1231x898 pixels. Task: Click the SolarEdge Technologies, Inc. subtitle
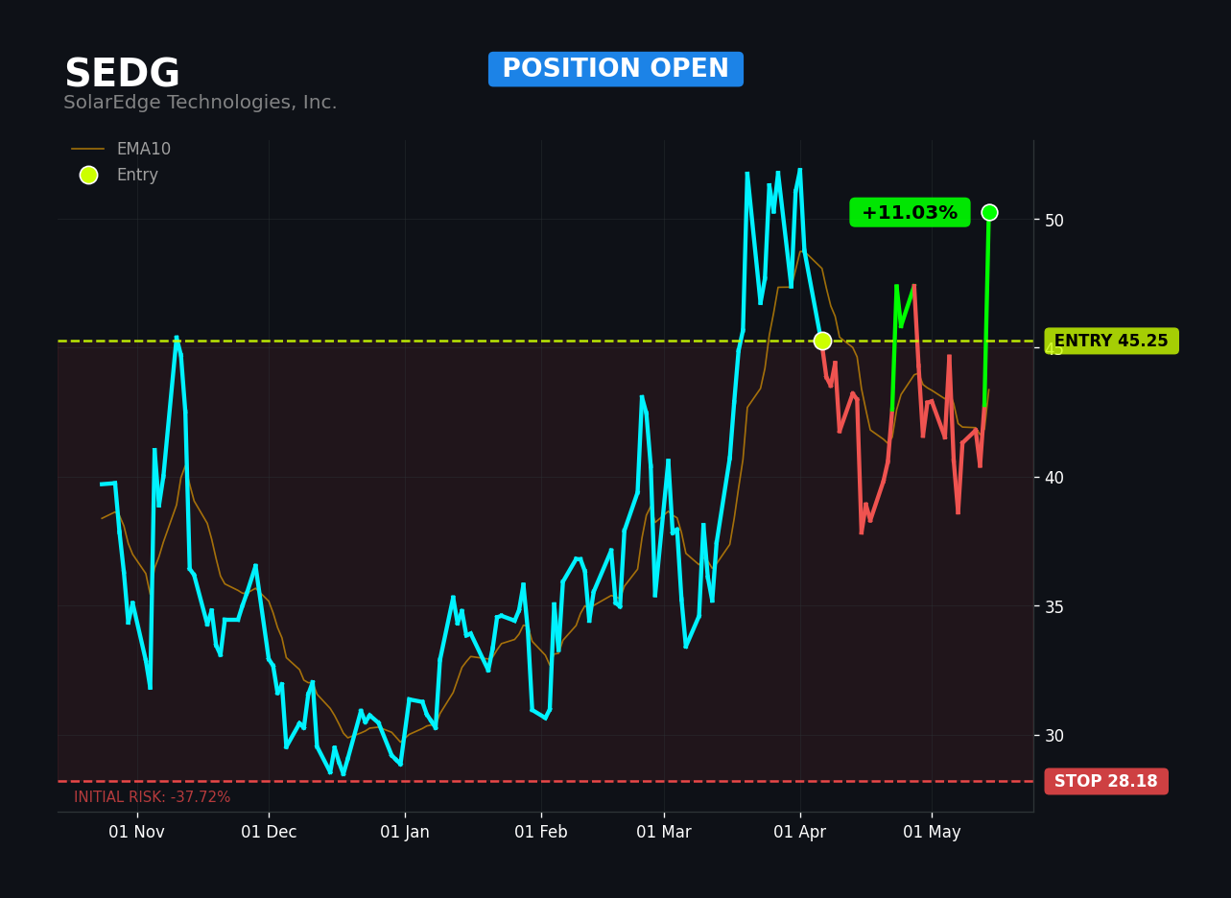point(201,103)
